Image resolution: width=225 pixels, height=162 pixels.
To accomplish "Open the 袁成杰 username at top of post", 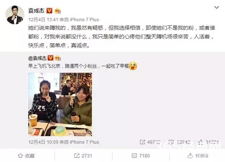I will (x=36, y=11).
